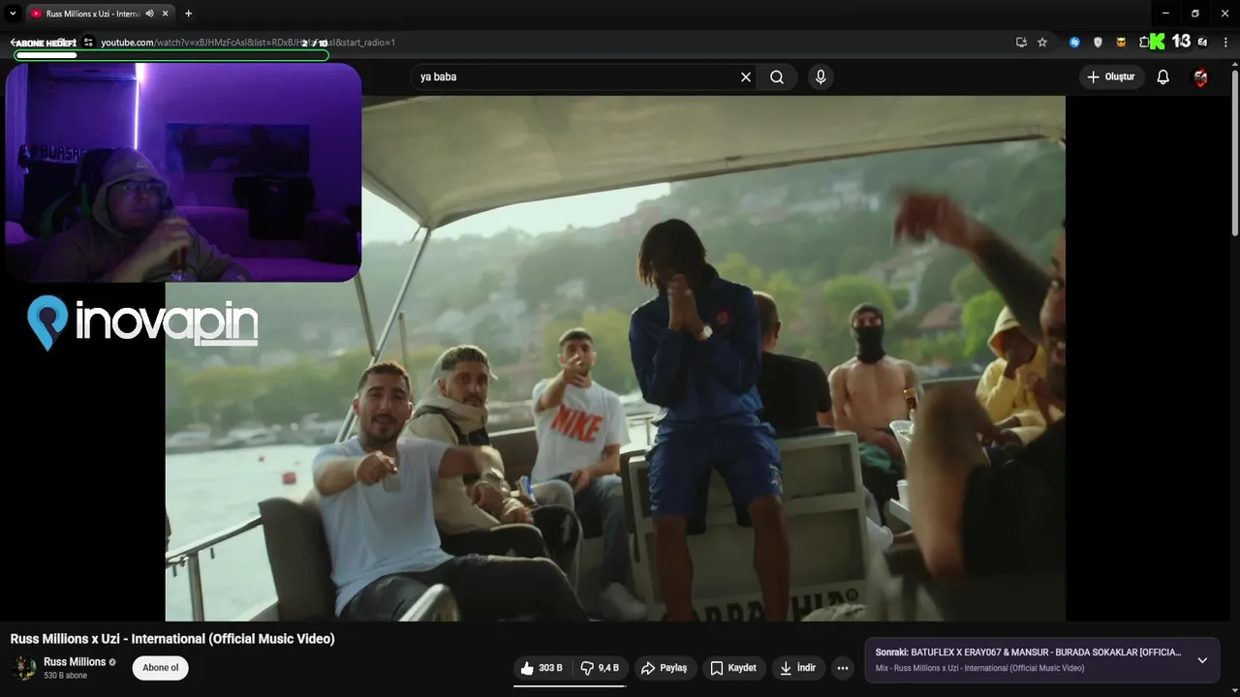Open the Chrome three-dot menu
This screenshot has height=697, width=1240.
coord(1224,43)
